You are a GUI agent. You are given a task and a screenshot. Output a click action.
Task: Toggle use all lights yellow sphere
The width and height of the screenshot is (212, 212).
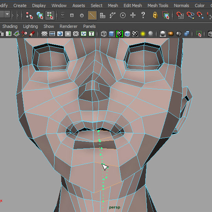pos(143,34)
